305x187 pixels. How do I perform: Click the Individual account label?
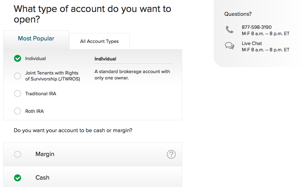(x=35, y=59)
